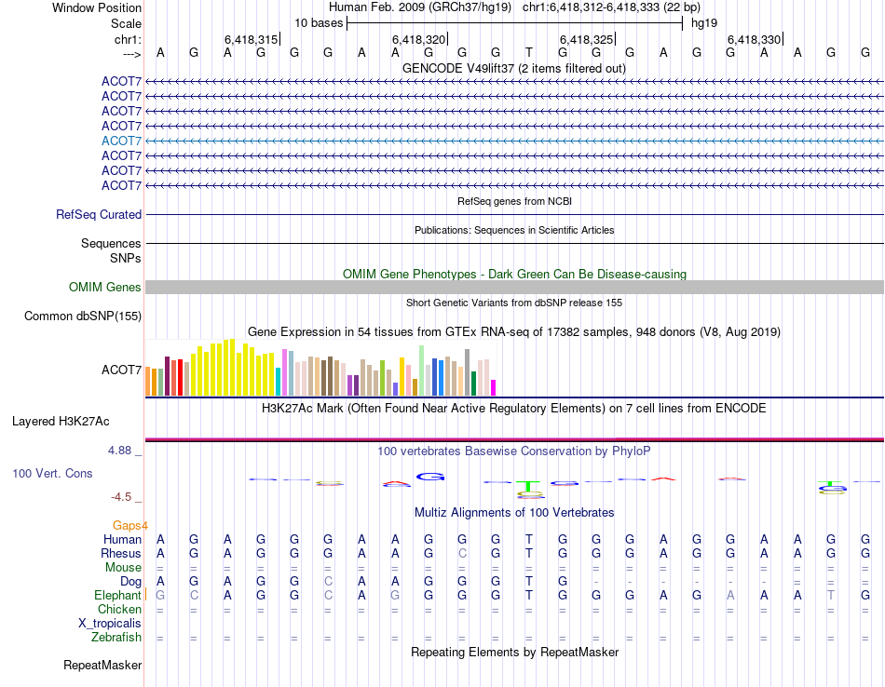Click the magenta bar in GTEx chart
This screenshot has height=687, width=885.
[x=494, y=387]
